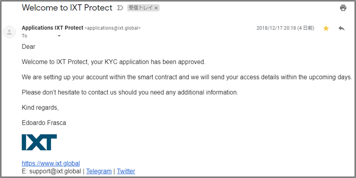Screen dimensions: 356x178
Task: Toggle the importance marker beside the subject
Action: (x=120, y=8)
